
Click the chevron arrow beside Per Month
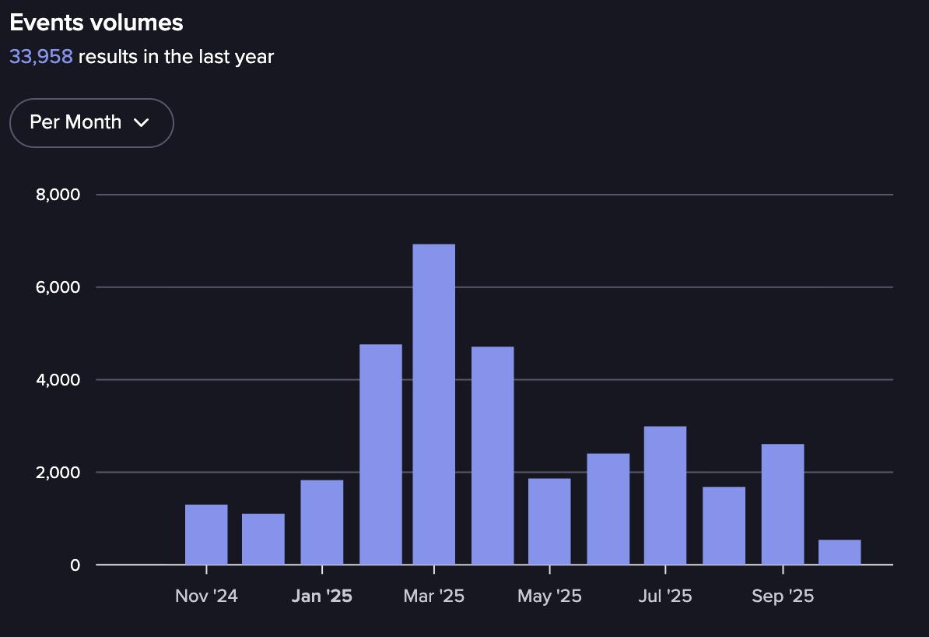(141, 122)
